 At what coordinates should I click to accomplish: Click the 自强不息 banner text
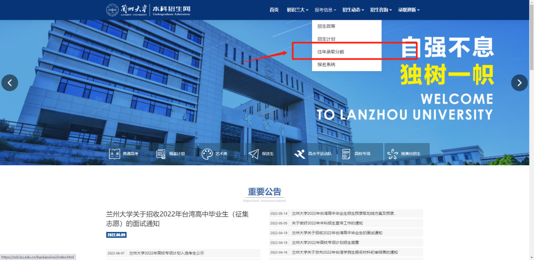[x=447, y=47]
